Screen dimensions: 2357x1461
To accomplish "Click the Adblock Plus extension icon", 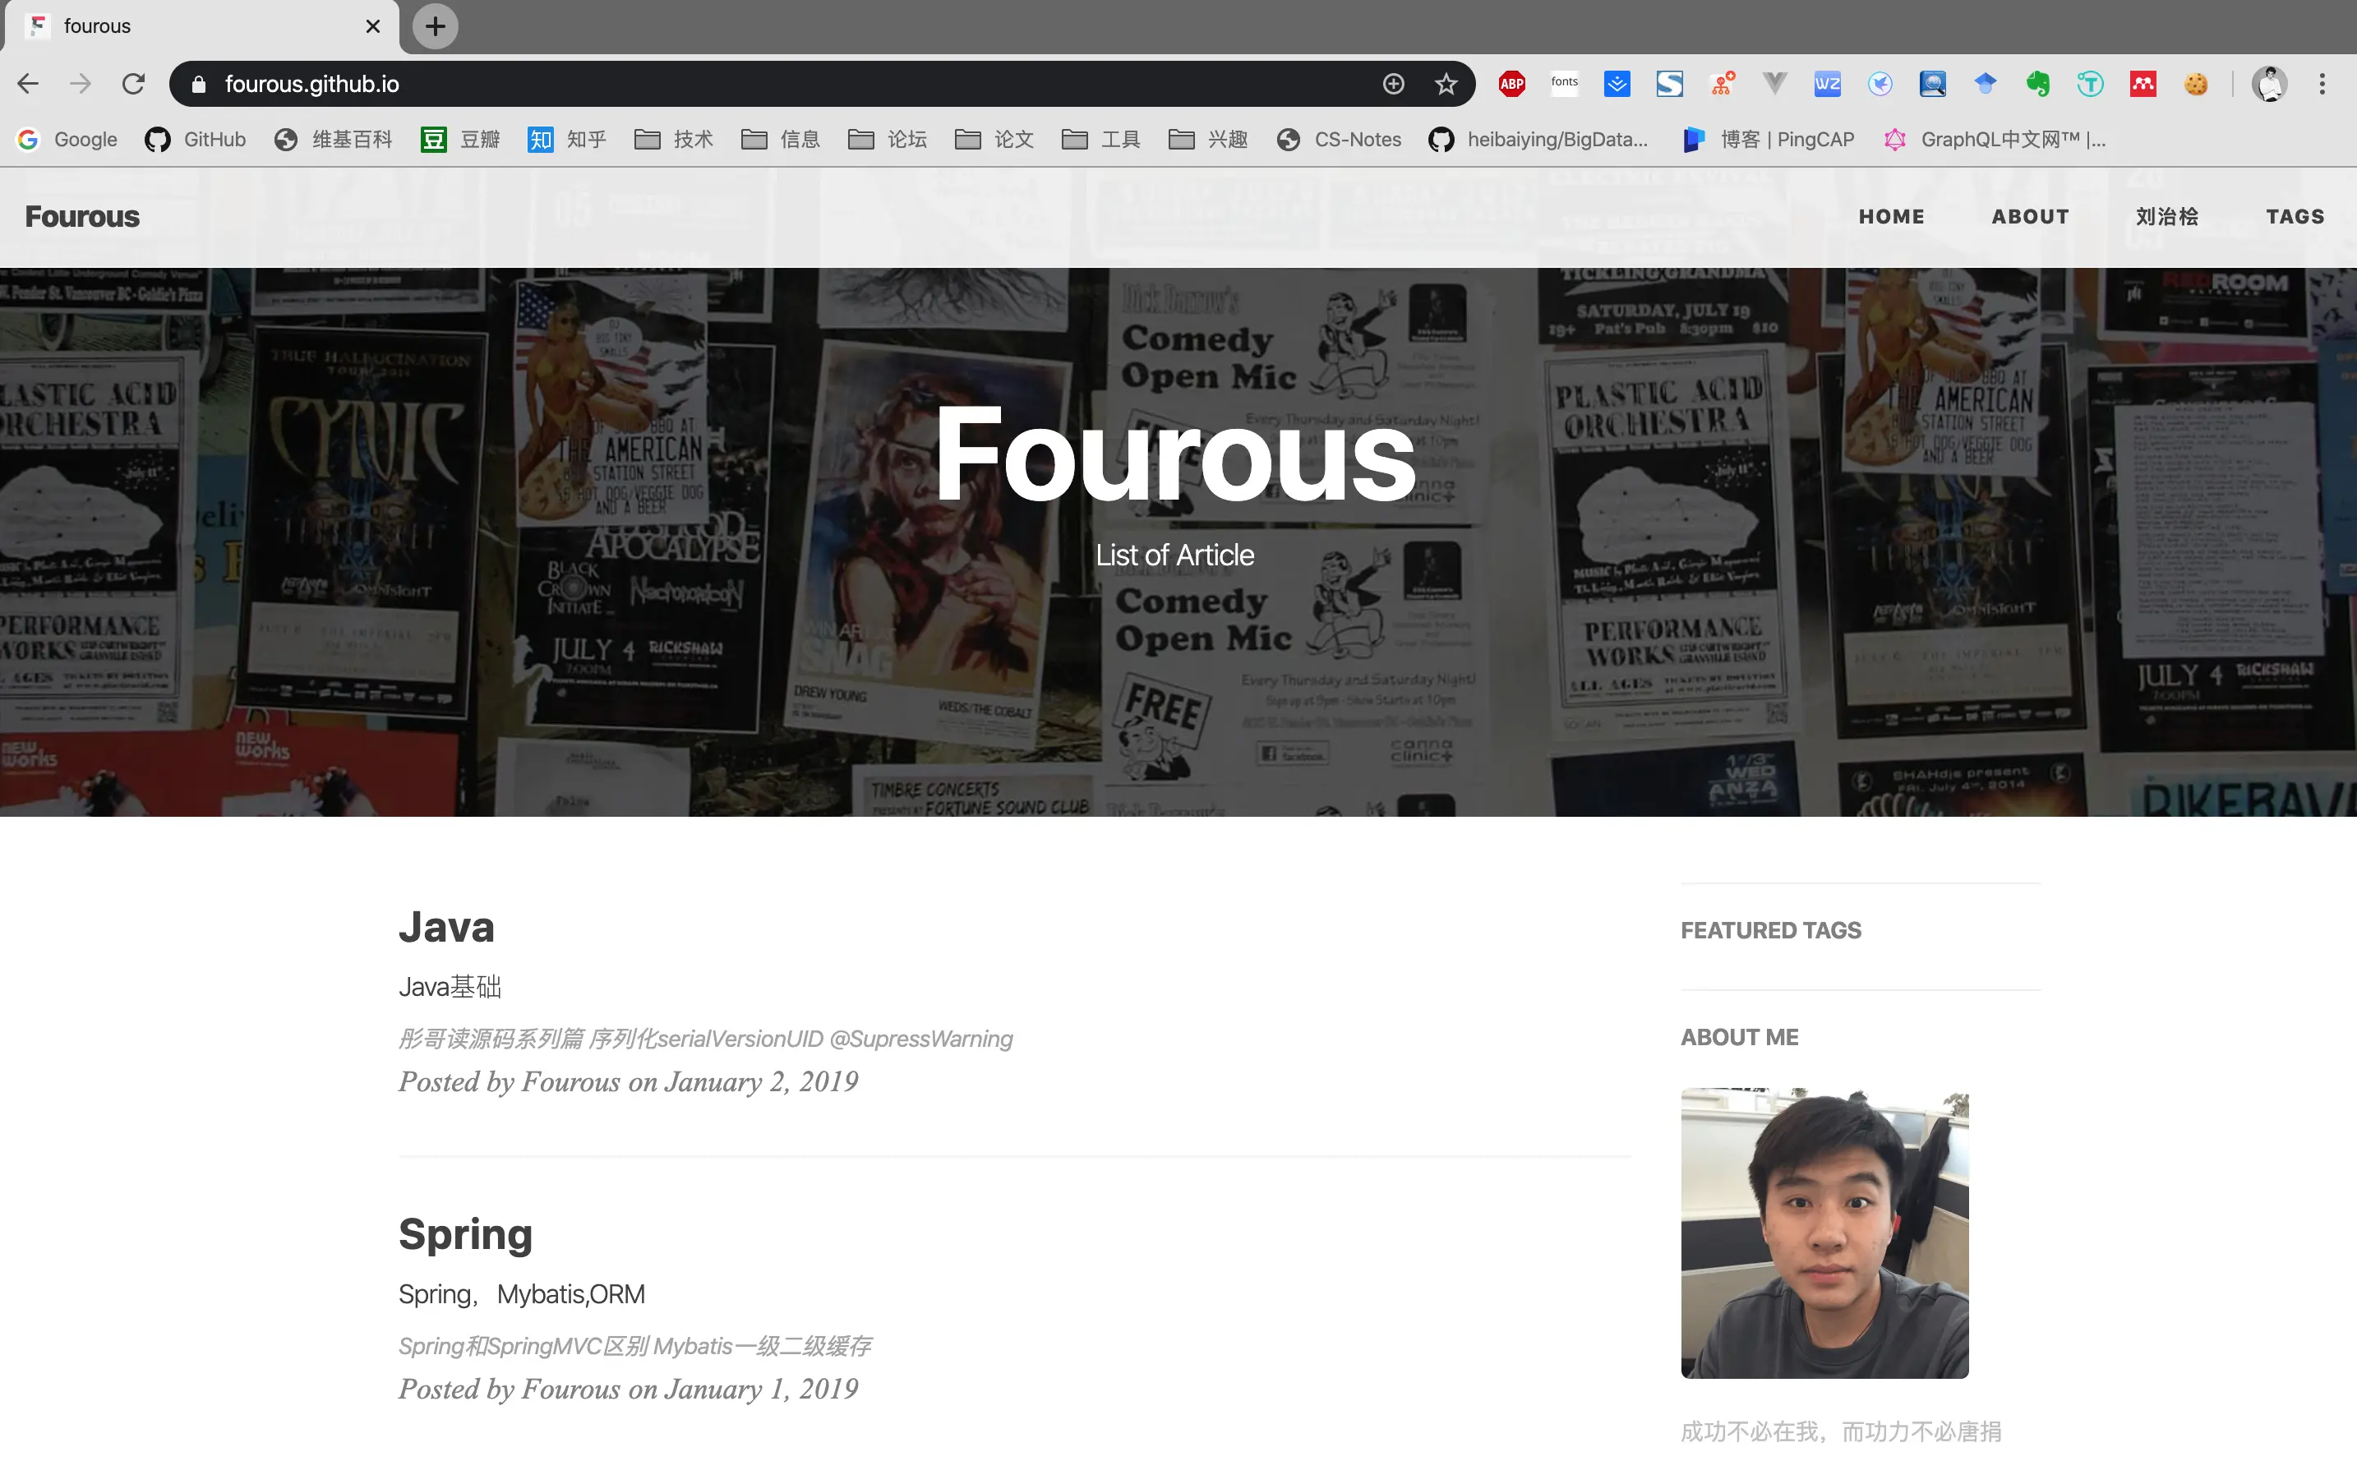I will point(1511,84).
